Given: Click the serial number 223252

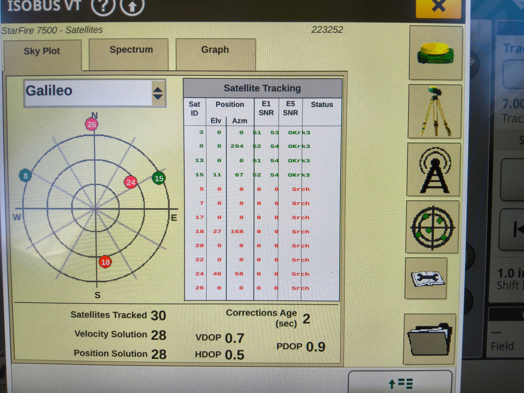Looking at the screenshot, I should point(327,30).
